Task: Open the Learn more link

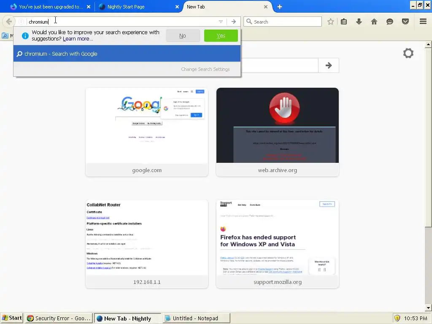Action: (x=78, y=39)
